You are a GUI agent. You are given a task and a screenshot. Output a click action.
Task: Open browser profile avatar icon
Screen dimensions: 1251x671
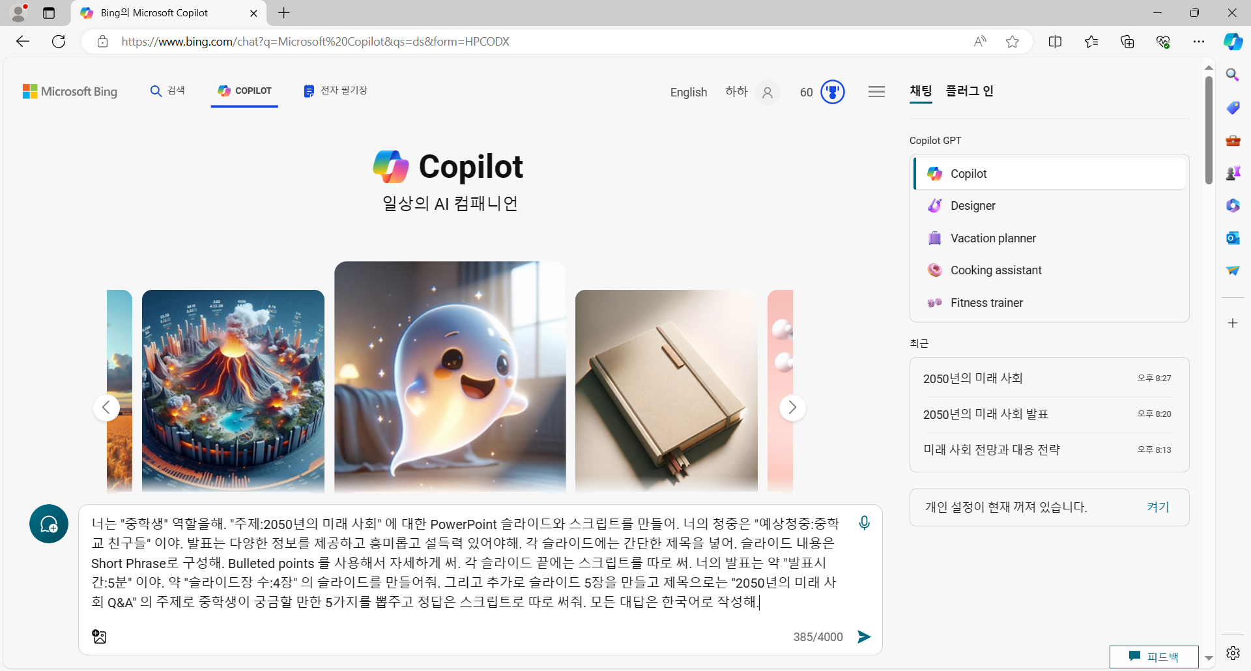(18, 13)
